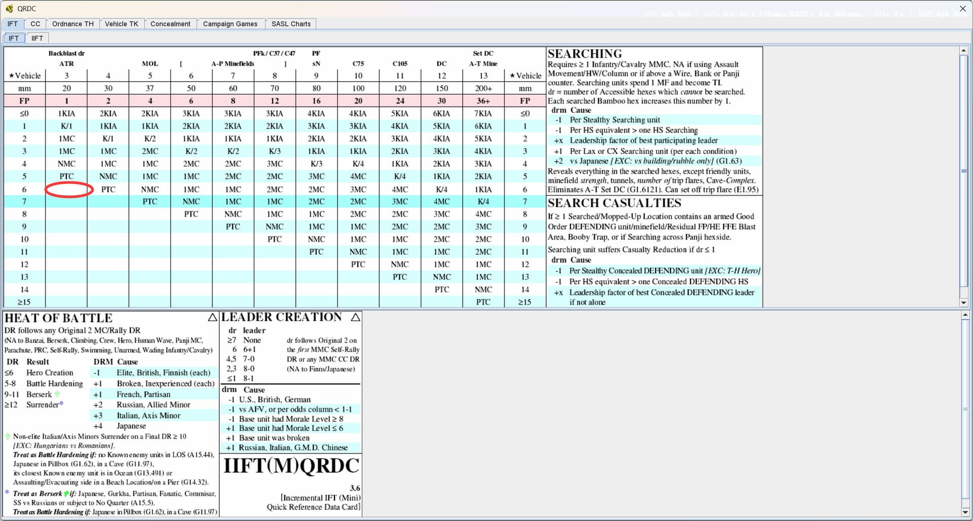Click the empty red-circled cell in row 6
This screenshot has height=521, width=973.
(69, 190)
